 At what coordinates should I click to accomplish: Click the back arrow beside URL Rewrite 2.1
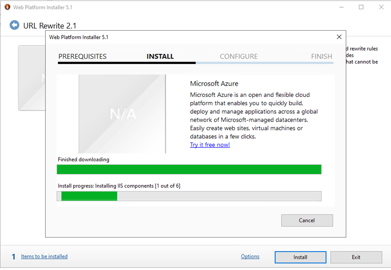14,25
